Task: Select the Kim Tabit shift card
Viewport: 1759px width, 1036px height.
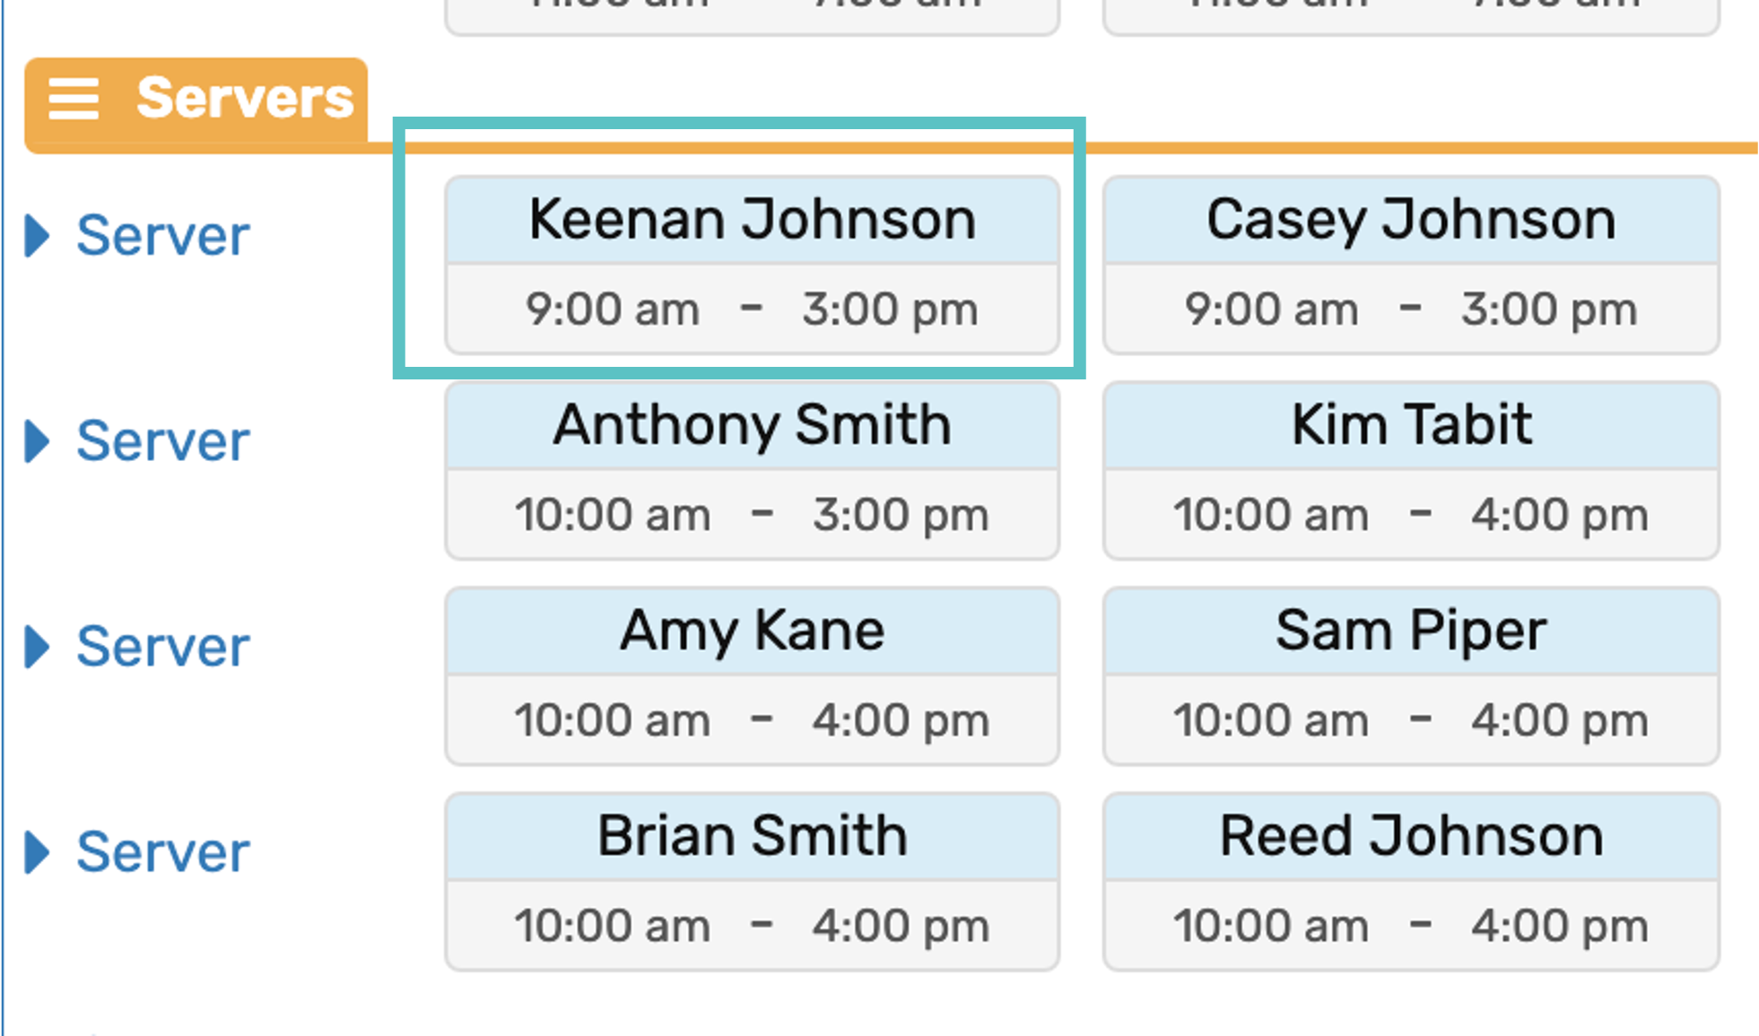Action: pos(1410,470)
